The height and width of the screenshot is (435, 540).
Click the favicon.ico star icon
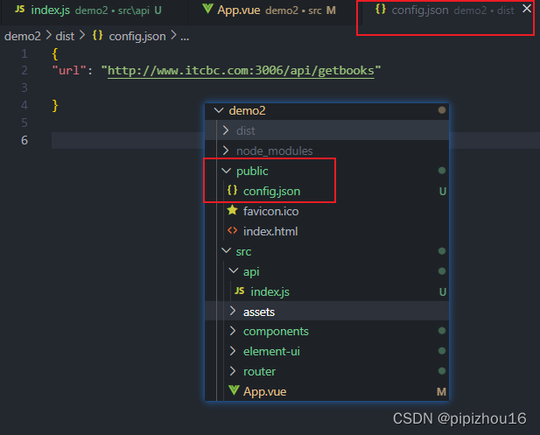click(x=232, y=211)
